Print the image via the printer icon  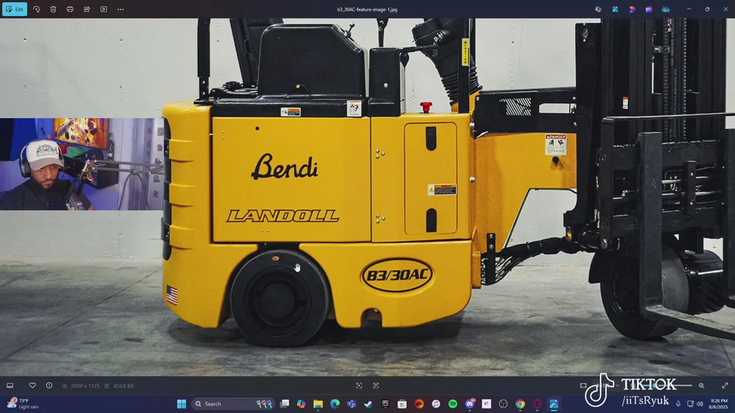(70, 9)
